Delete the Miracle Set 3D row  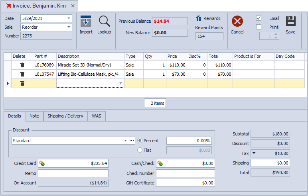click(22, 65)
